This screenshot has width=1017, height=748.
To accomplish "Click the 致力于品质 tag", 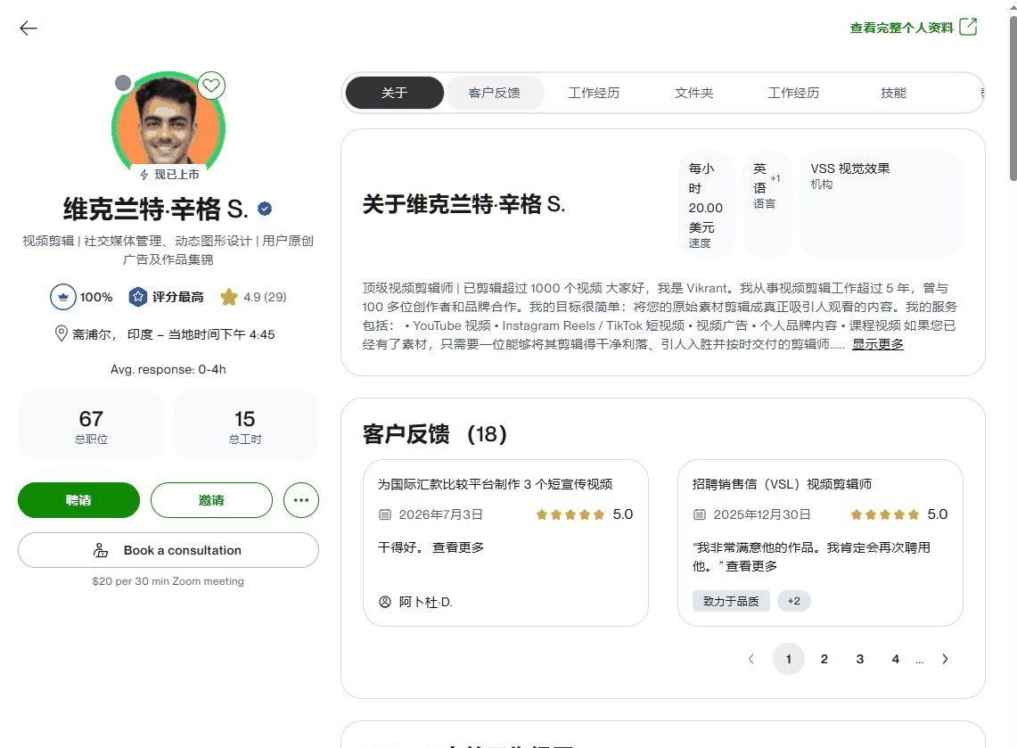I will 731,601.
